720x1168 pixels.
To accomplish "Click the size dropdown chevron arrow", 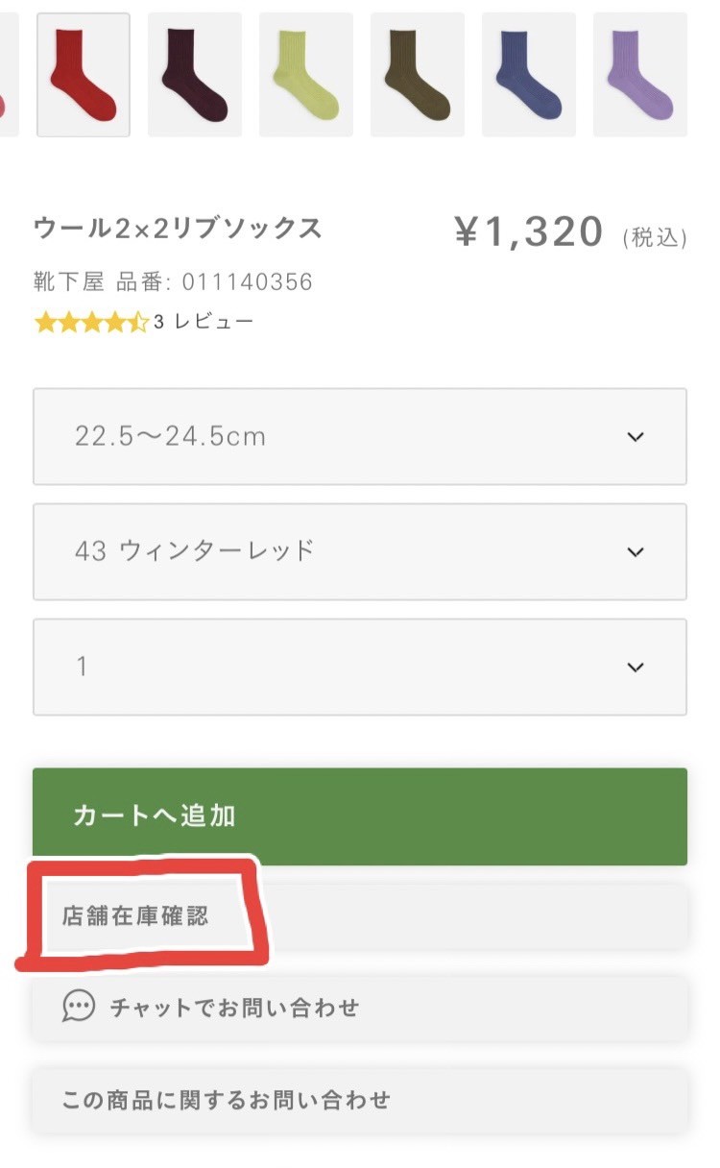I will tap(635, 437).
